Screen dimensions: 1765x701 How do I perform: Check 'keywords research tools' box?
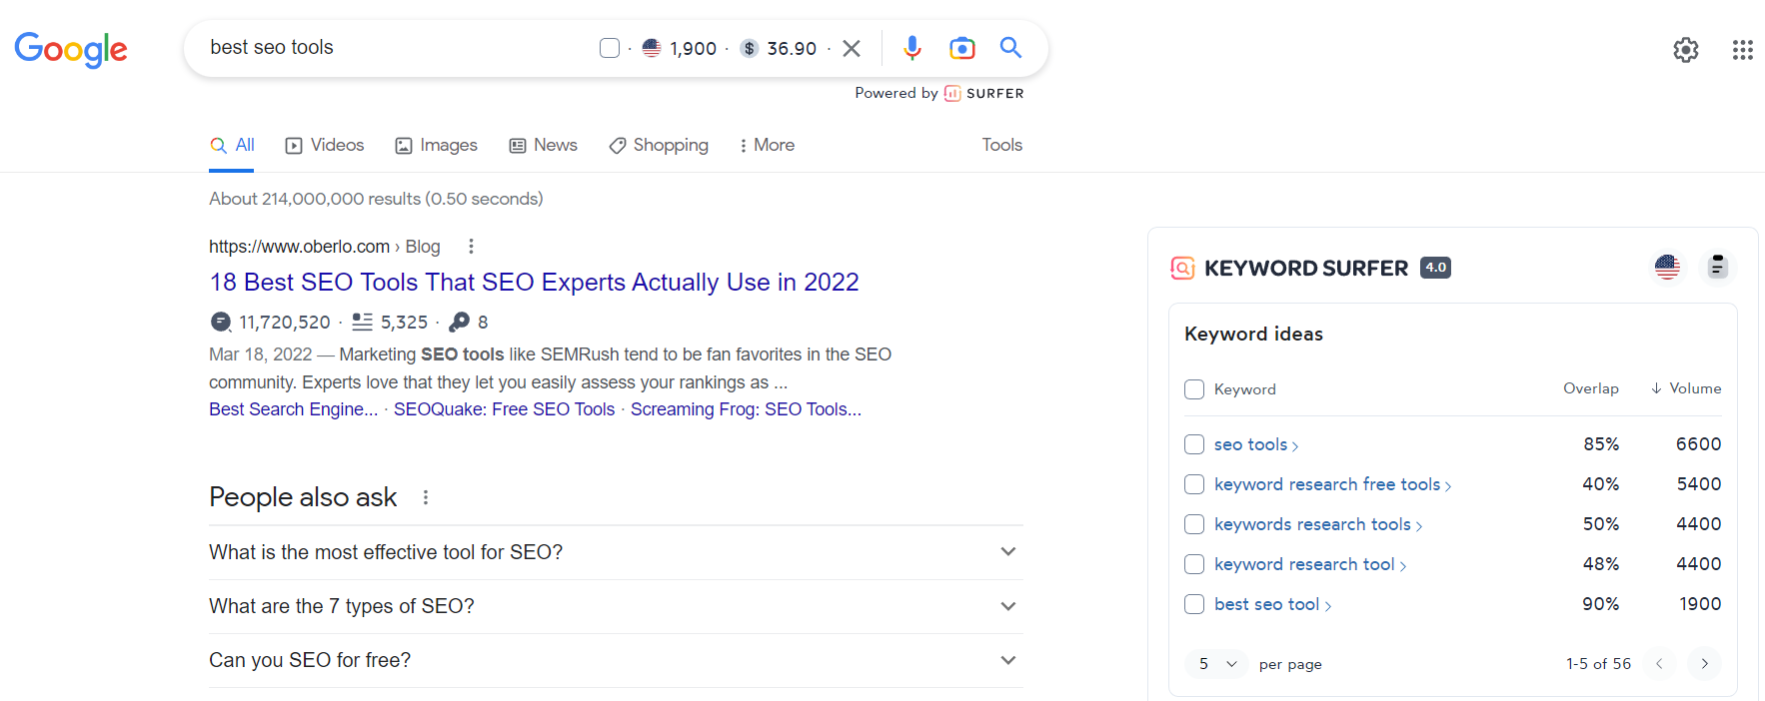click(x=1194, y=524)
